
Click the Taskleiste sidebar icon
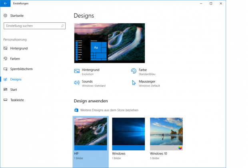(5, 100)
